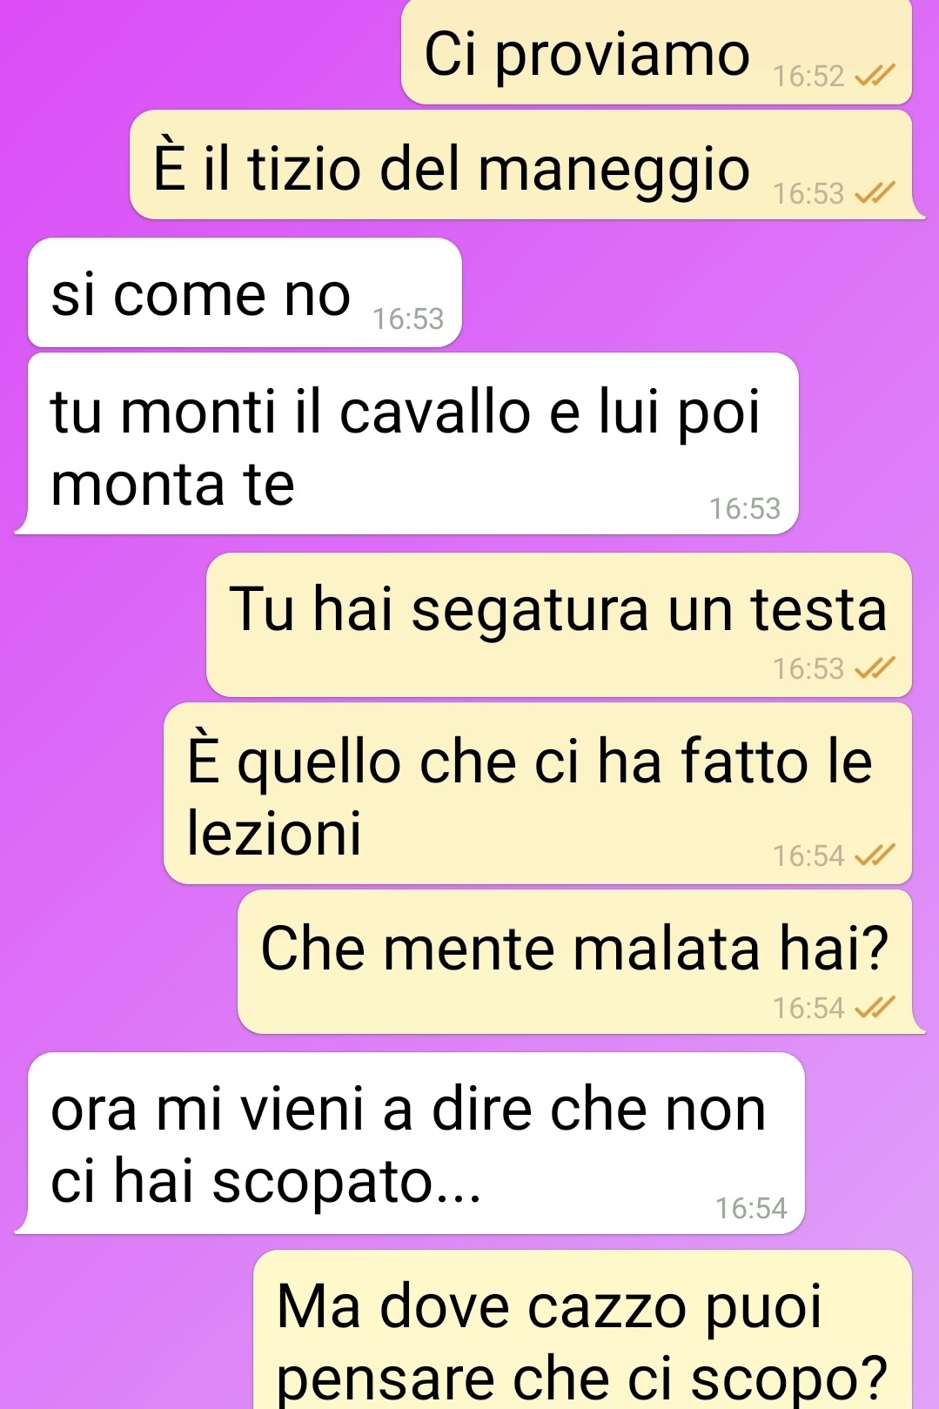Select the 'Ma dove cazzo puoi pensare' message

pos(583,1330)
